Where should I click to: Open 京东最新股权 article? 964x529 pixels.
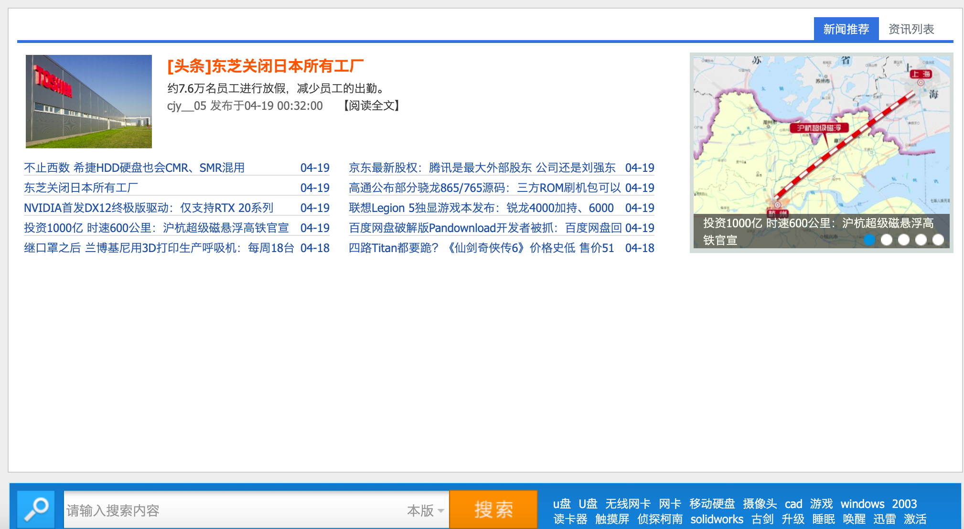click(482, 168)
